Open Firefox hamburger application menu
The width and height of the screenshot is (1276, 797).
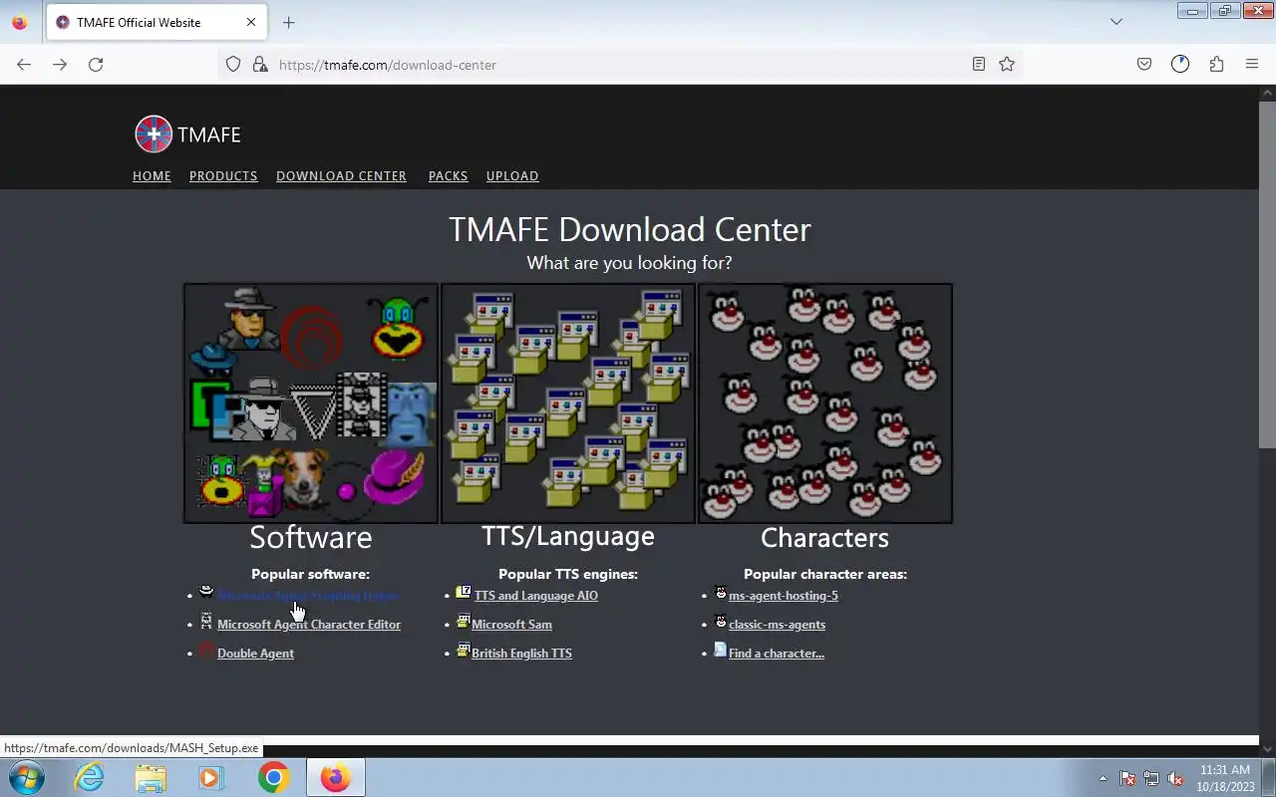(1252, 65)
